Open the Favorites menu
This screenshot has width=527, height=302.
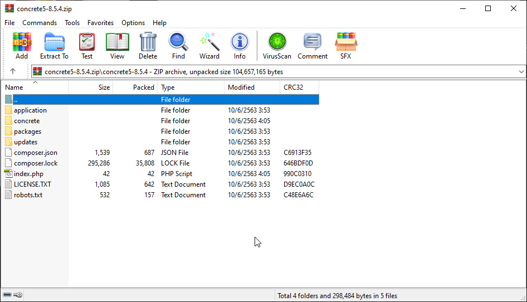pos(100,23)
